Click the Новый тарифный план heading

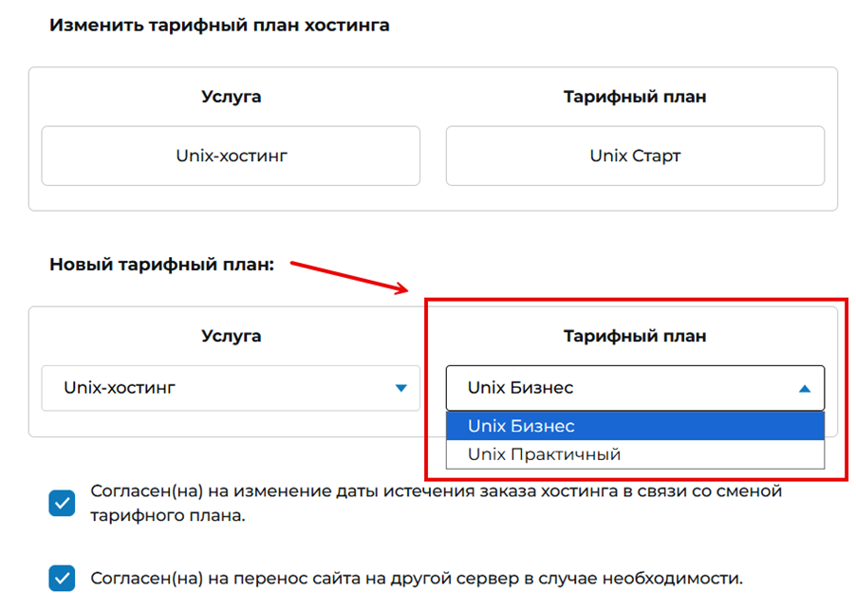pos(161,265)
